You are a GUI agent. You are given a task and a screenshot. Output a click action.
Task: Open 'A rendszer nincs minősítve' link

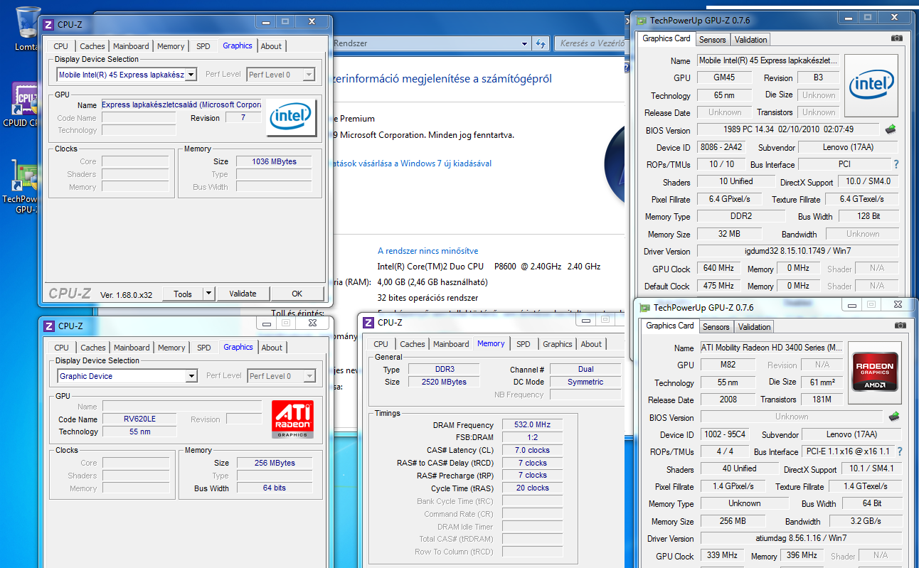[427, 251]
